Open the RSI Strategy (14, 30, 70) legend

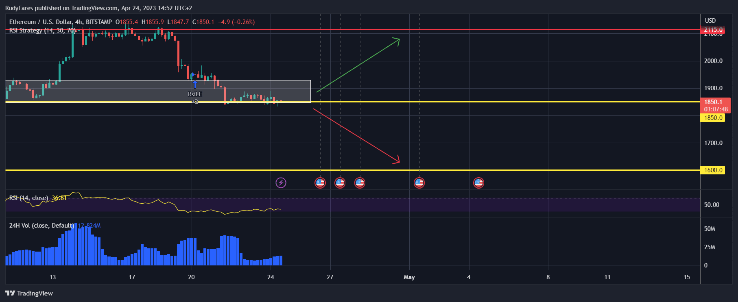(x=42, y=30)
